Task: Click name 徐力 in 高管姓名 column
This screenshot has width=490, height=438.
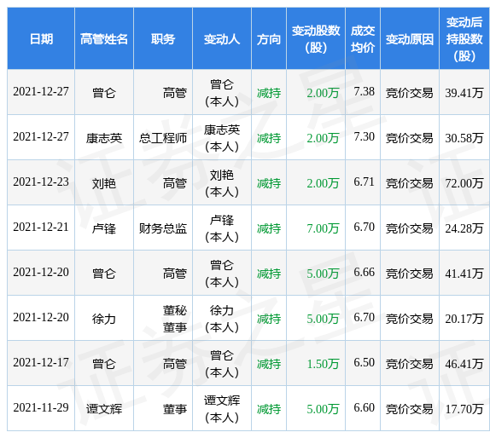Action: [x=104, y=319]
